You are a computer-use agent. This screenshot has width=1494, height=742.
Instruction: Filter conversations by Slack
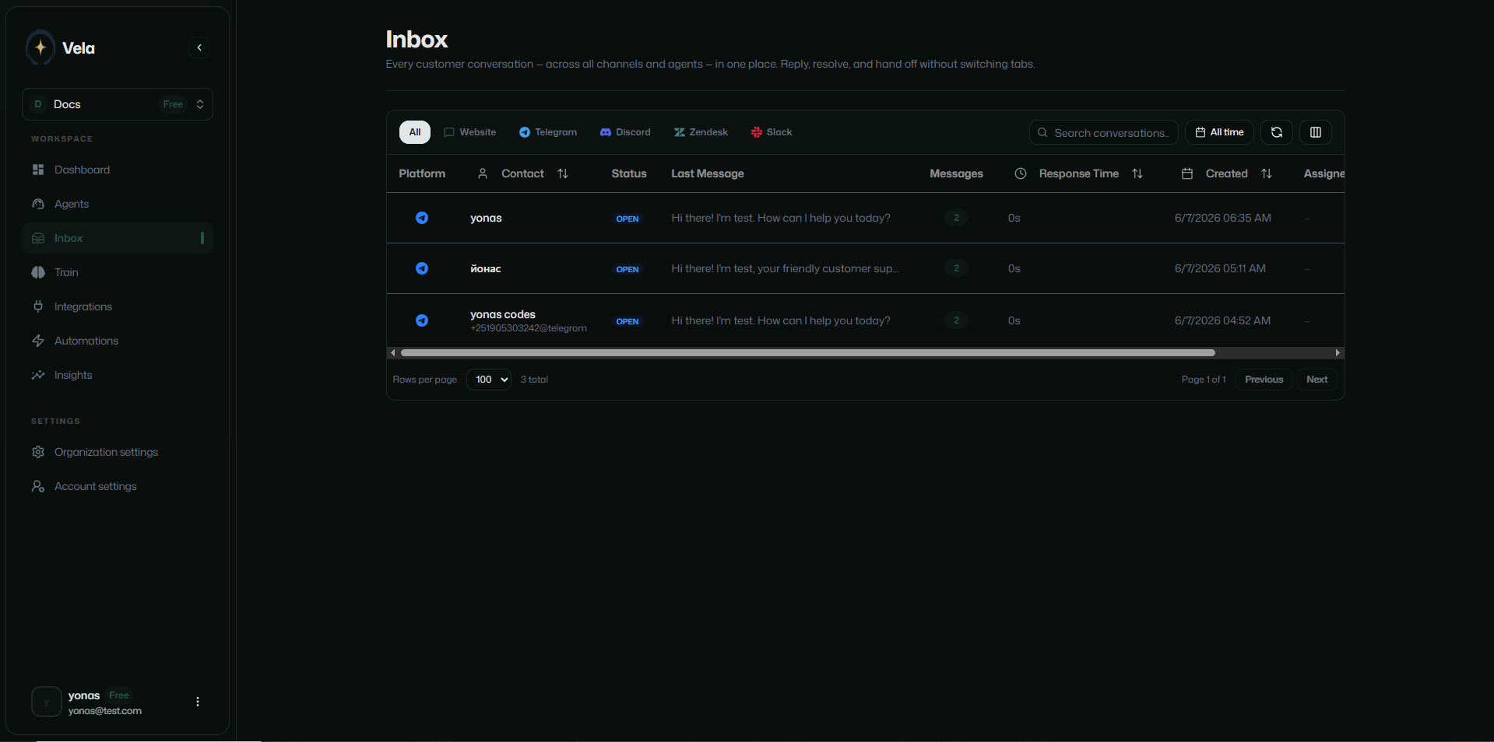[x=772, y=132]
